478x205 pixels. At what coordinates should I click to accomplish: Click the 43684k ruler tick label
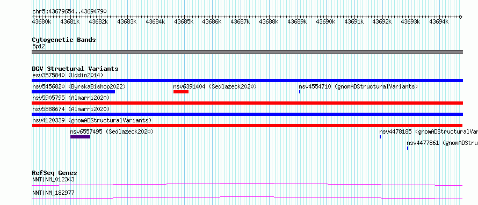coord(155,21)
